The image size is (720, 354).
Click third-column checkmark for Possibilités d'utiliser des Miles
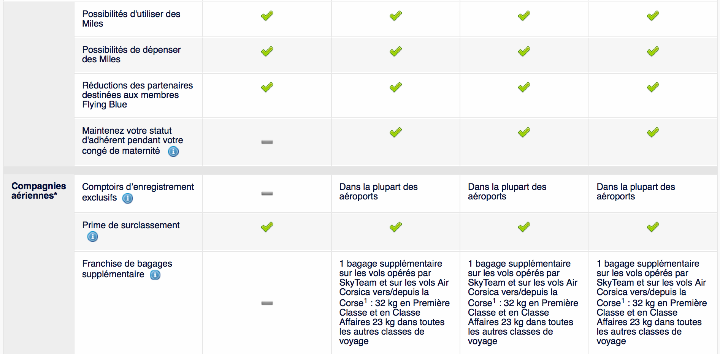pos(524,16)
